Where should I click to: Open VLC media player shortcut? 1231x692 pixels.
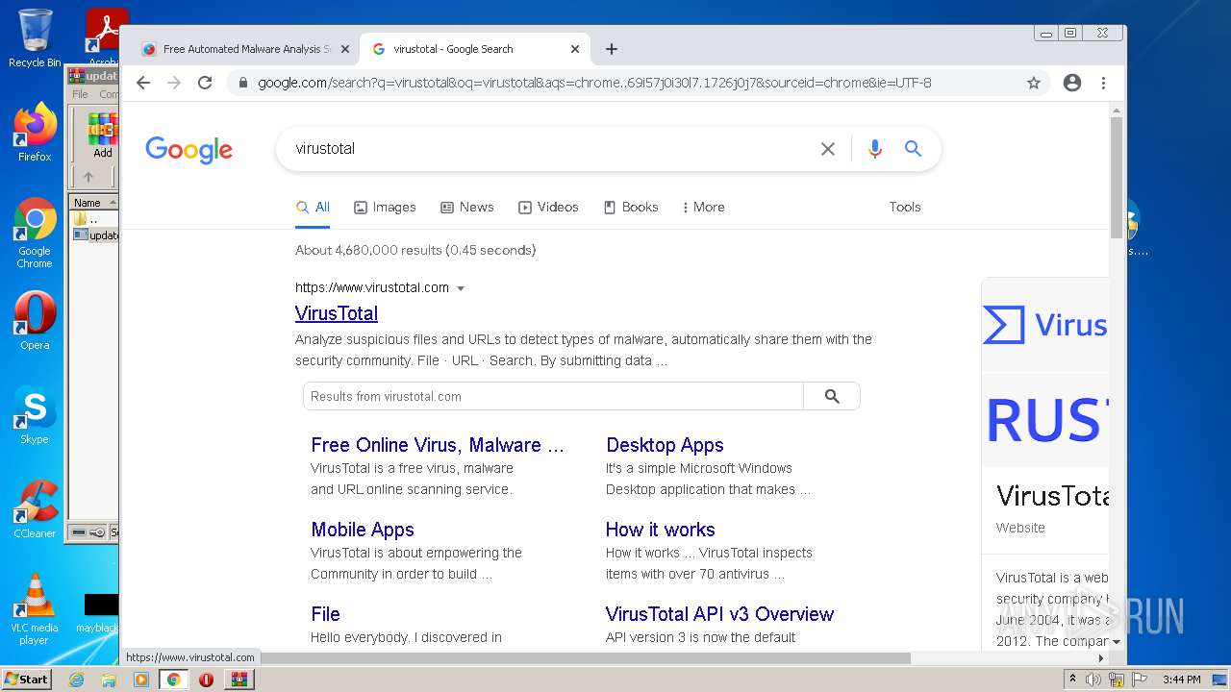point(35,609)
